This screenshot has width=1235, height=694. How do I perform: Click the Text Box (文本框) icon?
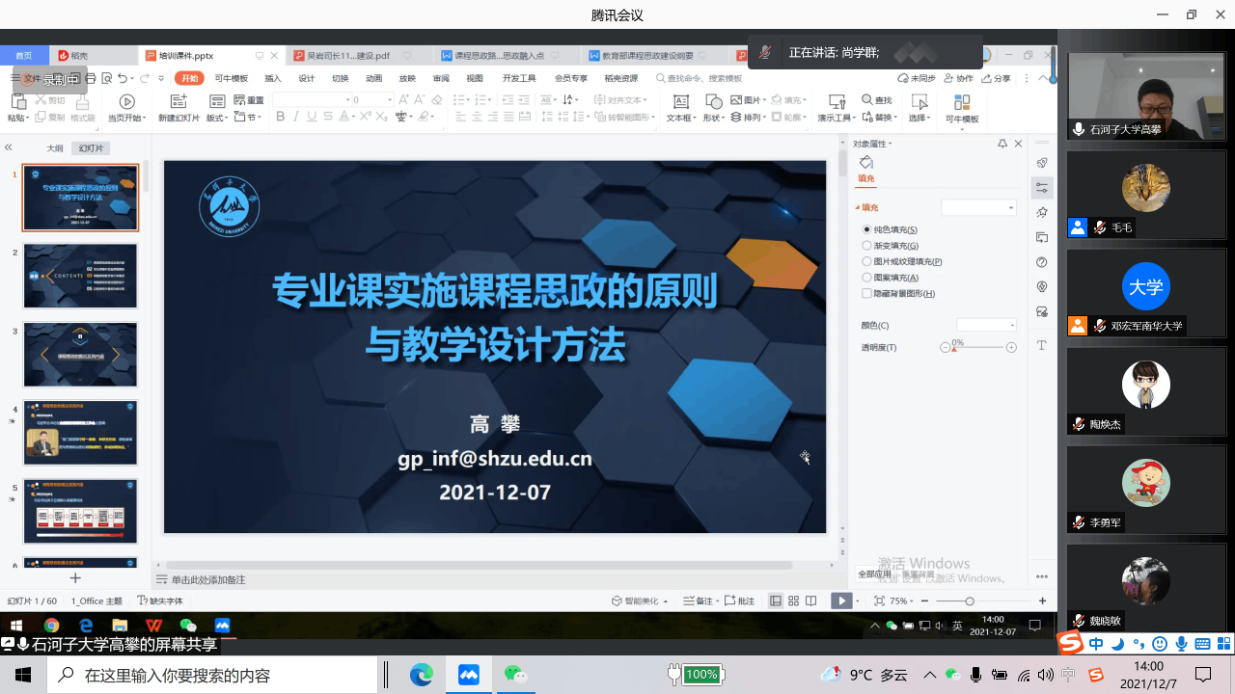click(x=680, y=102)
